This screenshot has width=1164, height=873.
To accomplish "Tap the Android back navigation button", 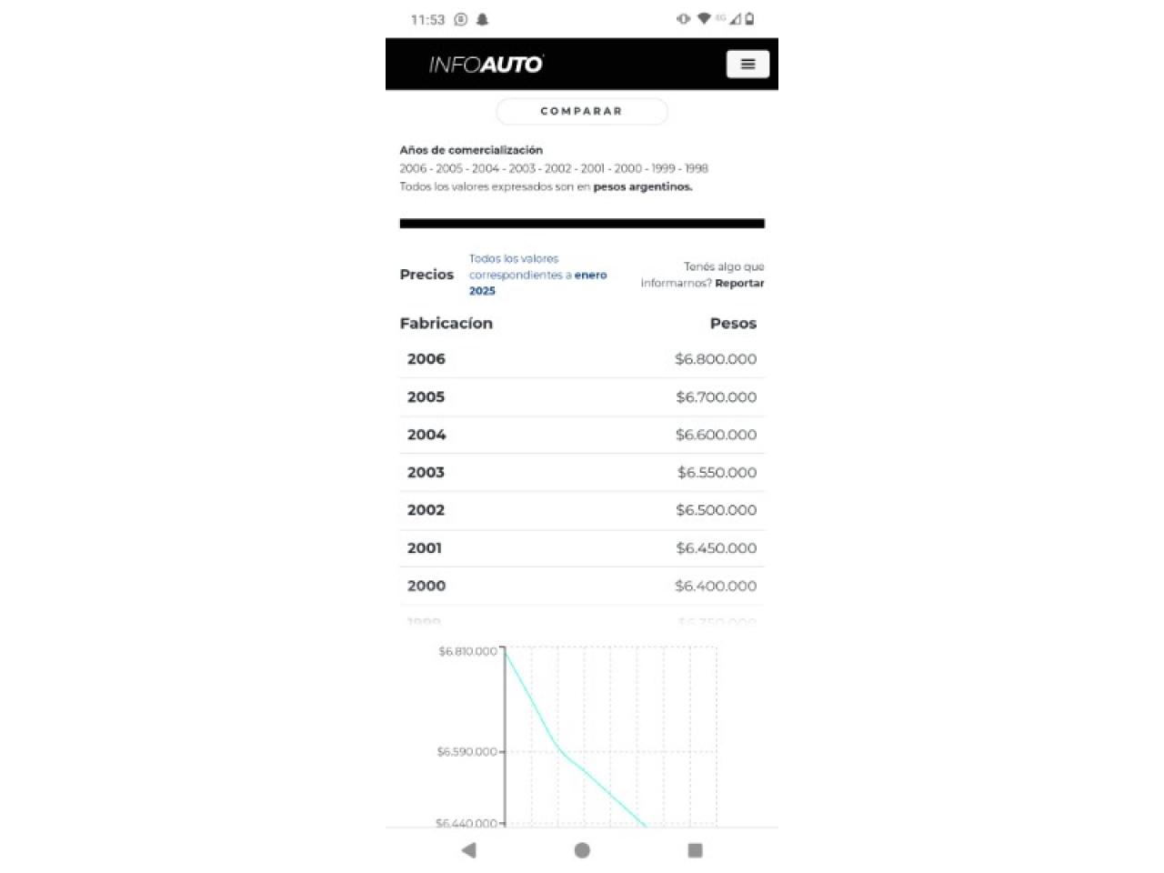I will [x=469, y=850].
